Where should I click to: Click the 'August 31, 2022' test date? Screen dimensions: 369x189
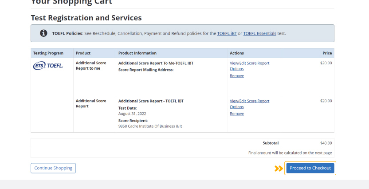pos(132,114)
